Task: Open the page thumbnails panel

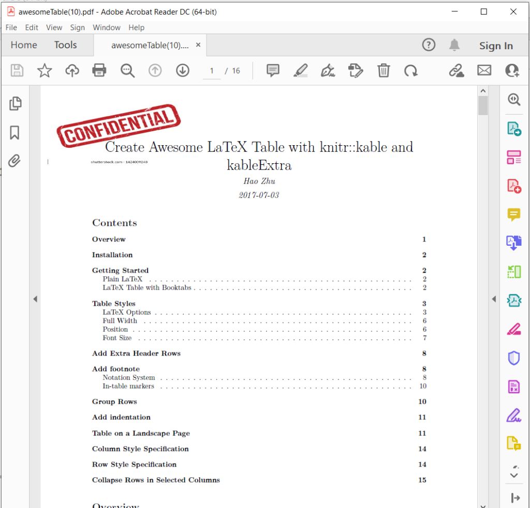Action: tap(15, 104)
